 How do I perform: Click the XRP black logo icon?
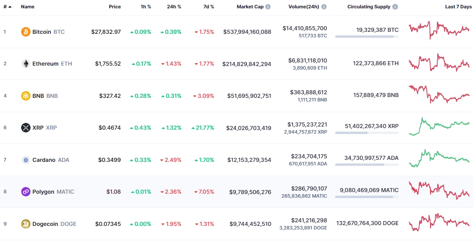pos(26,128)
